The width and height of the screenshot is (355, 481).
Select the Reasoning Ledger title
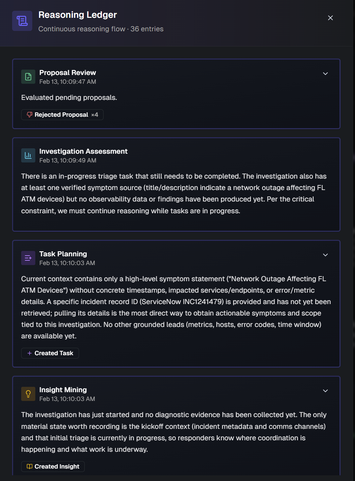[78, 15]
